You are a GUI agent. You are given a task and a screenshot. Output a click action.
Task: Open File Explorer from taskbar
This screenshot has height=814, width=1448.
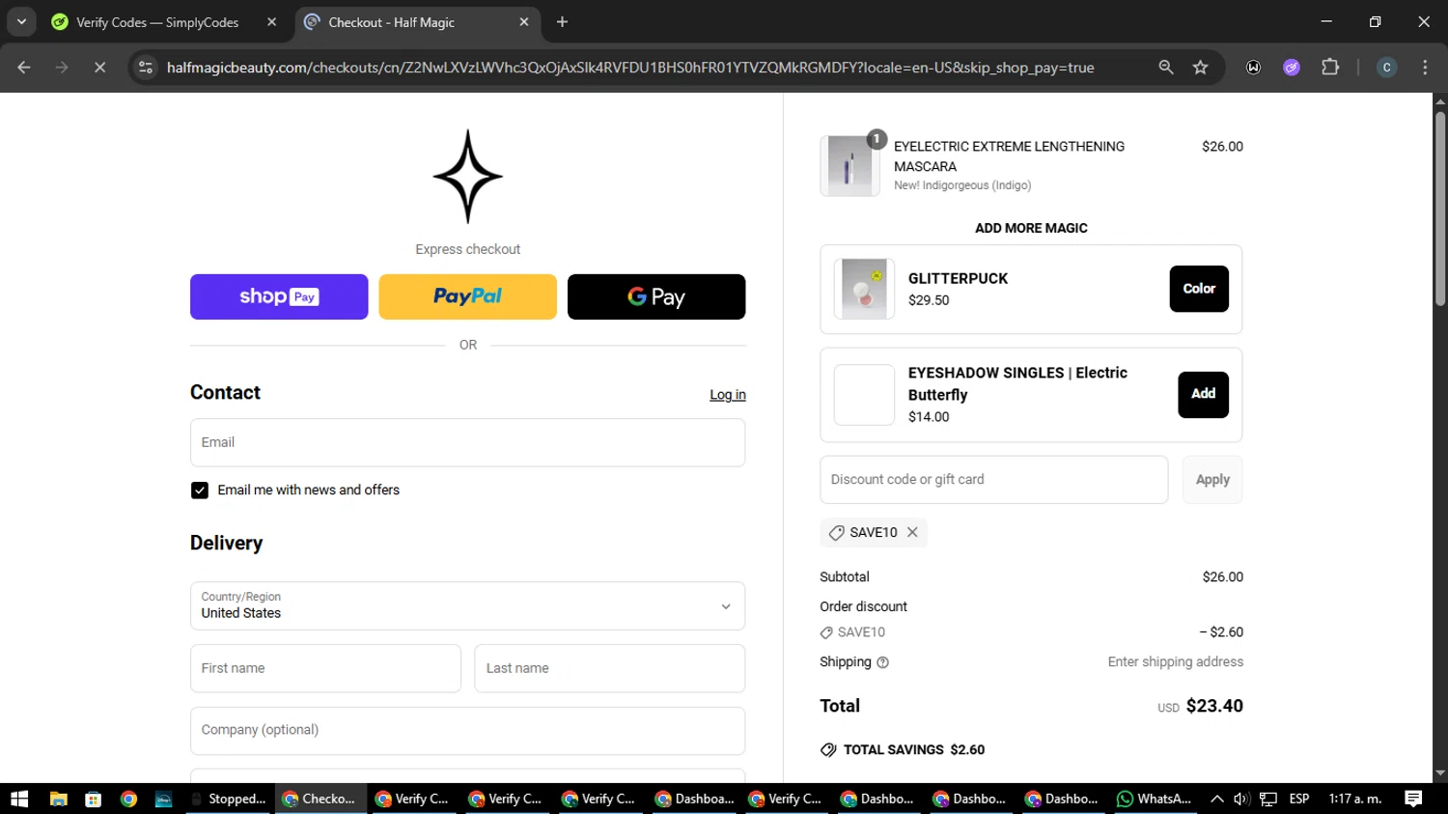coord(59,799)
